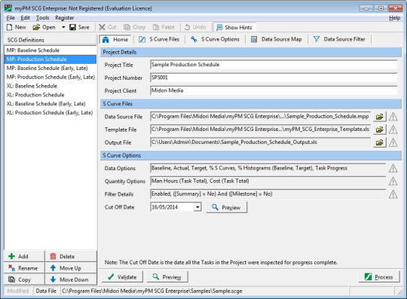Viewport: 407px width, 299px height.
Task: Click warning icon beside Quantity Options
Action: 393,181
